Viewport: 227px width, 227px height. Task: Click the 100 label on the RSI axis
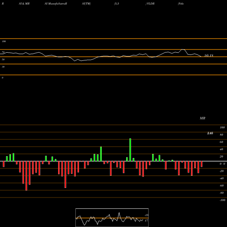coord(4,41)
